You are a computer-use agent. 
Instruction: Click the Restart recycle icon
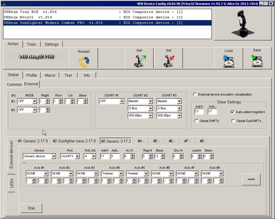point(84,62)
